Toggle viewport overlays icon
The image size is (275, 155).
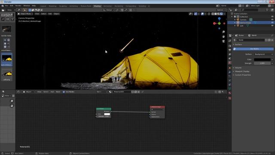click(202, 14)
